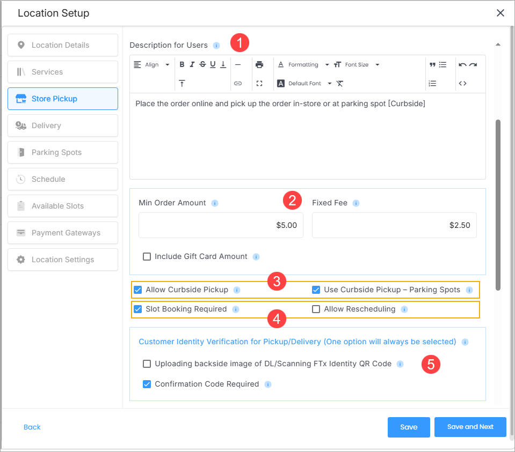Viewport: 515px width, 452px height.
Task: Enable Include Gift Card Amount
Action: [x=147, y=256]
